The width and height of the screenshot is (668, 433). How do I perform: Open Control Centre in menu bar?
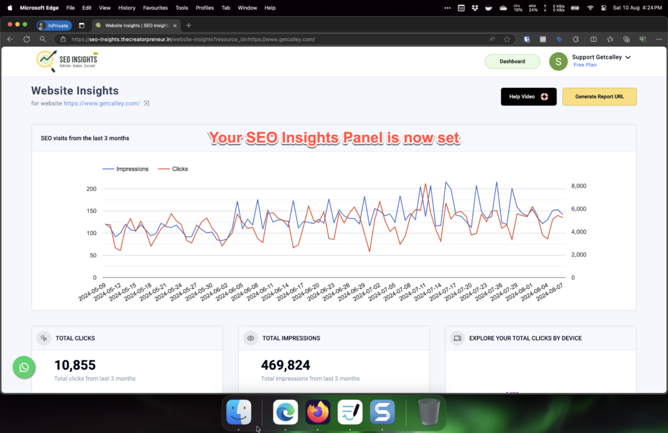[x=603, y=8]
